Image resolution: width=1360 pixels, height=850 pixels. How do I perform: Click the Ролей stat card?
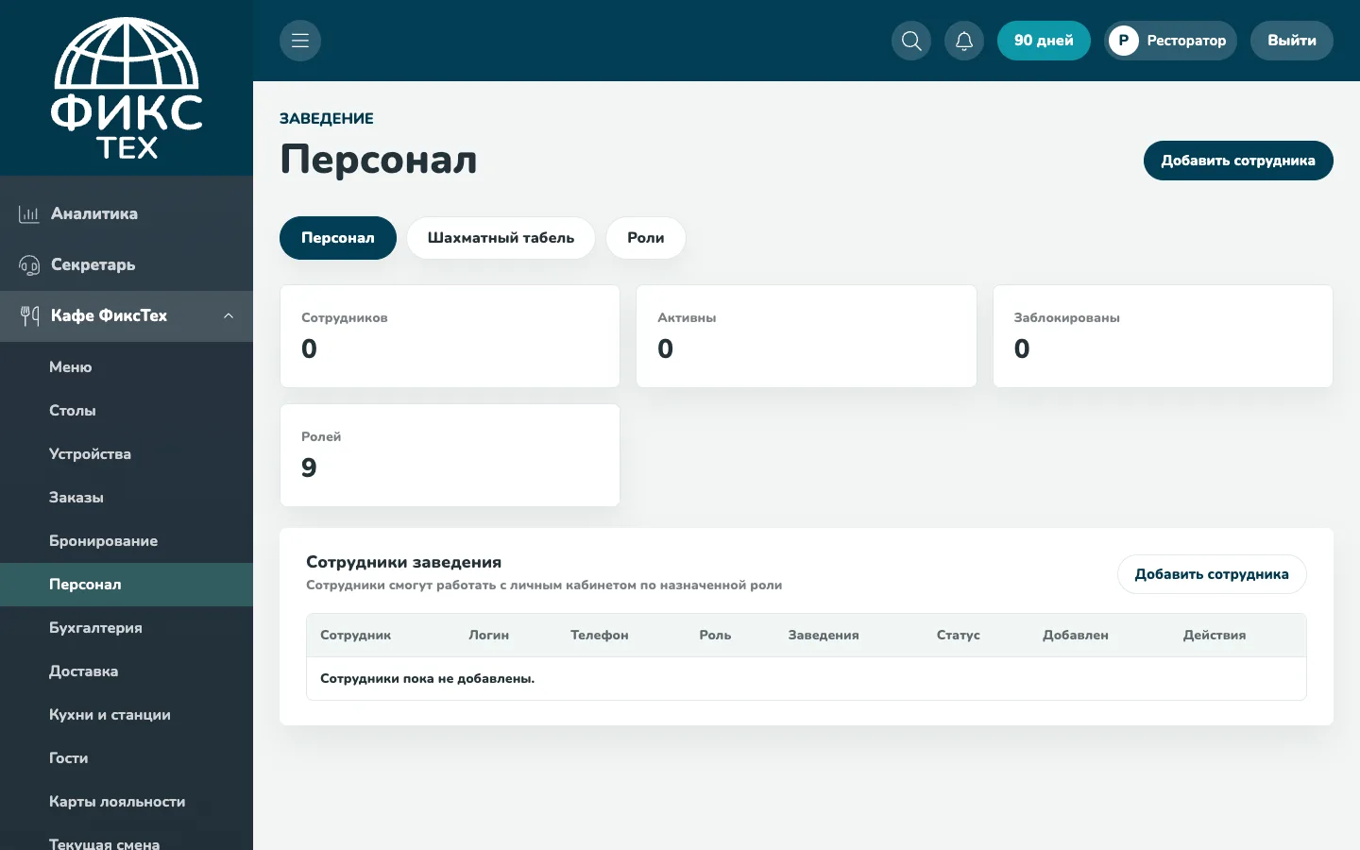tap(450, 455)
